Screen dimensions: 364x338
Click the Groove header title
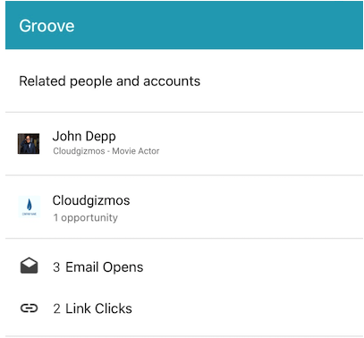(47, 26)
